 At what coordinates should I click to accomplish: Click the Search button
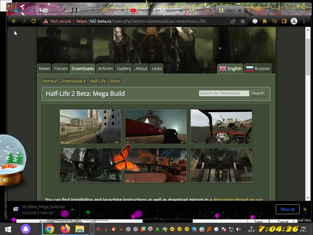tap(258, 93)
